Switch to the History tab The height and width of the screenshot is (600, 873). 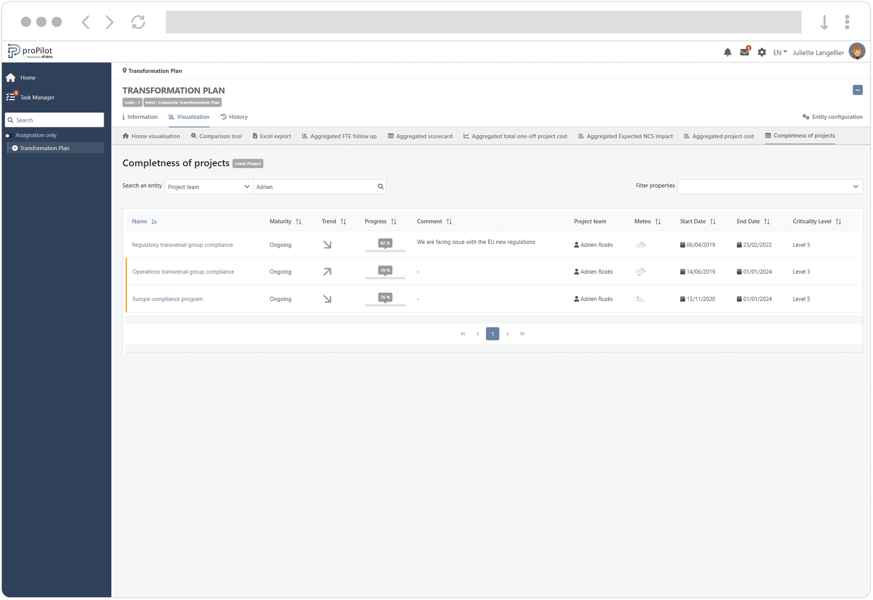pyautogui.click(x=234, y=117)
